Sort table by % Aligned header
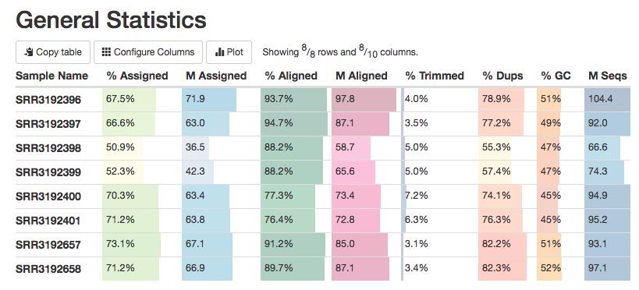 [x=291, y=76]
